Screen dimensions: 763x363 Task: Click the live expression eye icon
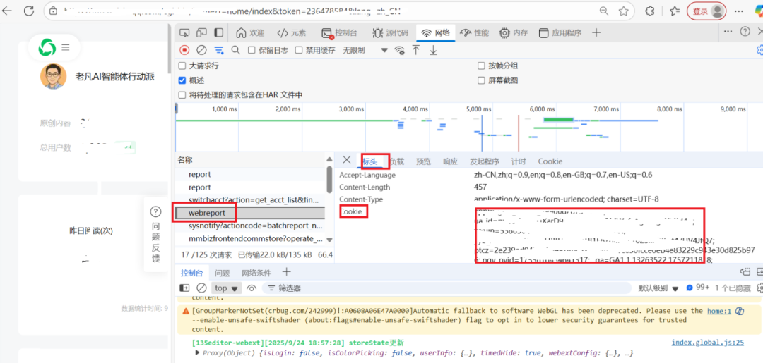252,288
